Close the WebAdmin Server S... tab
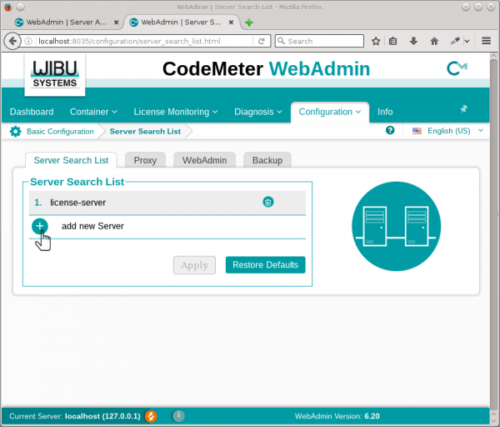 pyautogui.click(x=231, y=23)
